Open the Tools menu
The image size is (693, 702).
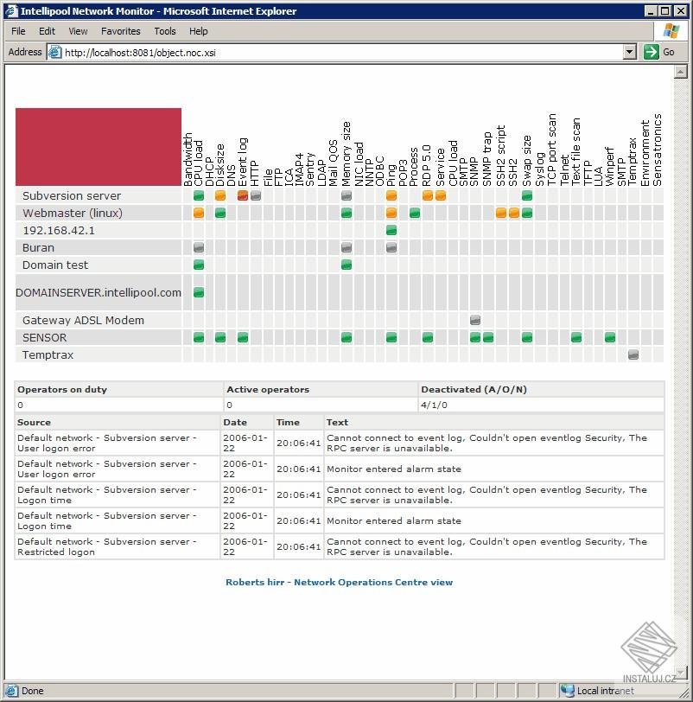click(x=164, y=31)
